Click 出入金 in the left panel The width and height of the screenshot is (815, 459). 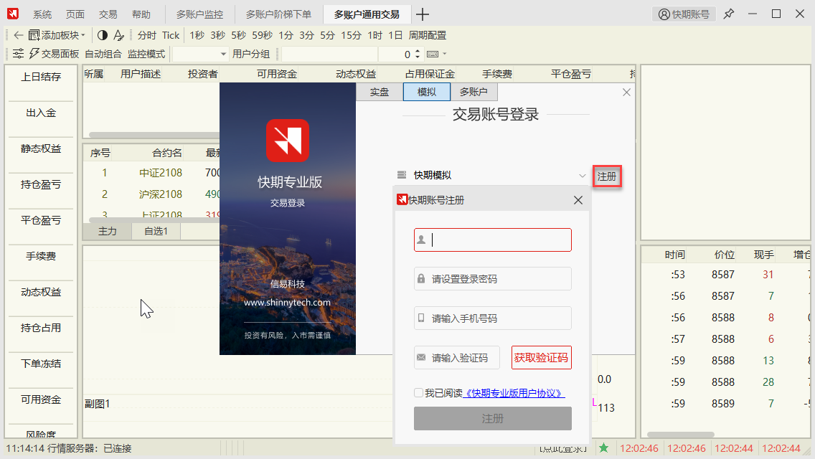(41, 113)
